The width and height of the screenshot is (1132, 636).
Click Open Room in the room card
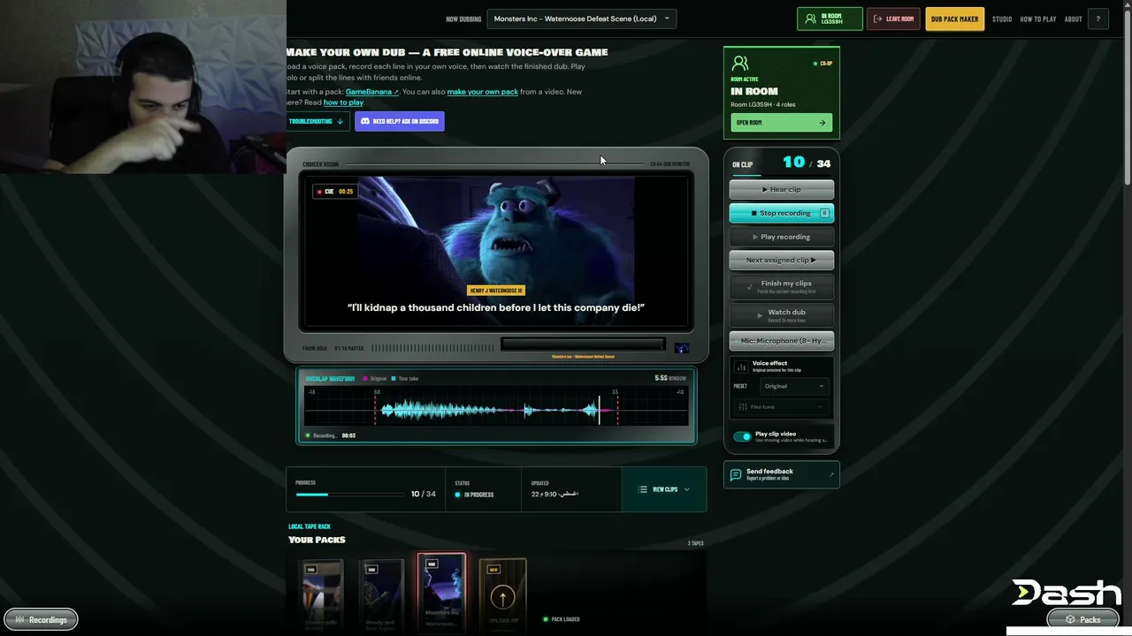(x=781, y=123)
